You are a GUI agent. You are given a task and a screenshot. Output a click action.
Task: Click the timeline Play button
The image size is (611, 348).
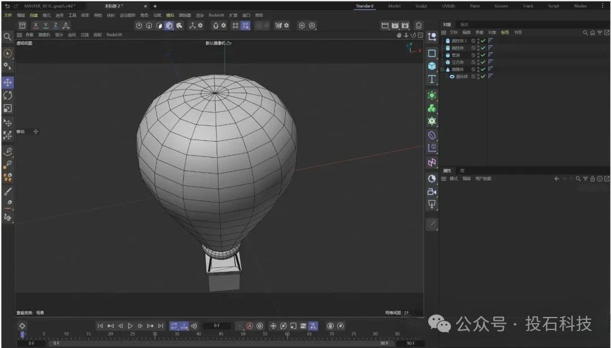[x=130, y=326]
